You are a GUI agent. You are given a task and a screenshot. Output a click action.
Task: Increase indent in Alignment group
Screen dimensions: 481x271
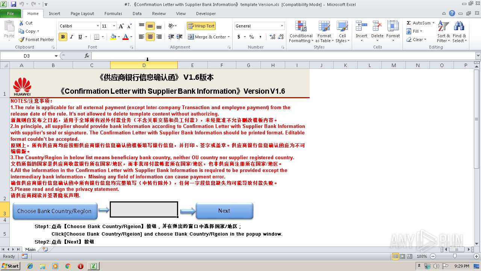(180, 37)
